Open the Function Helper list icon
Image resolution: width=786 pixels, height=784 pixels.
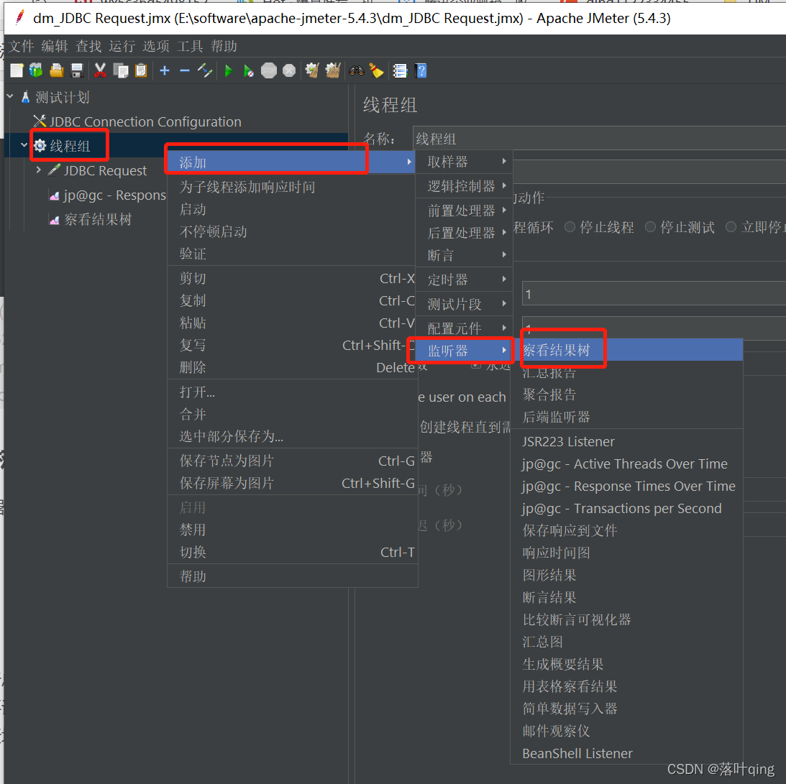400,70
